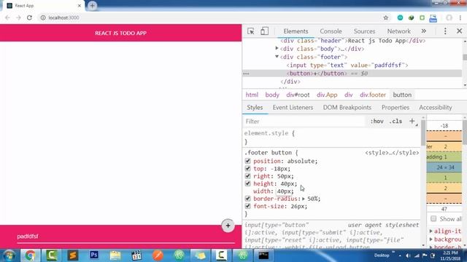Select the Elements tab
Image resolution: width=467 pixels, height=262 pixels.
click(x=296, y=31)
